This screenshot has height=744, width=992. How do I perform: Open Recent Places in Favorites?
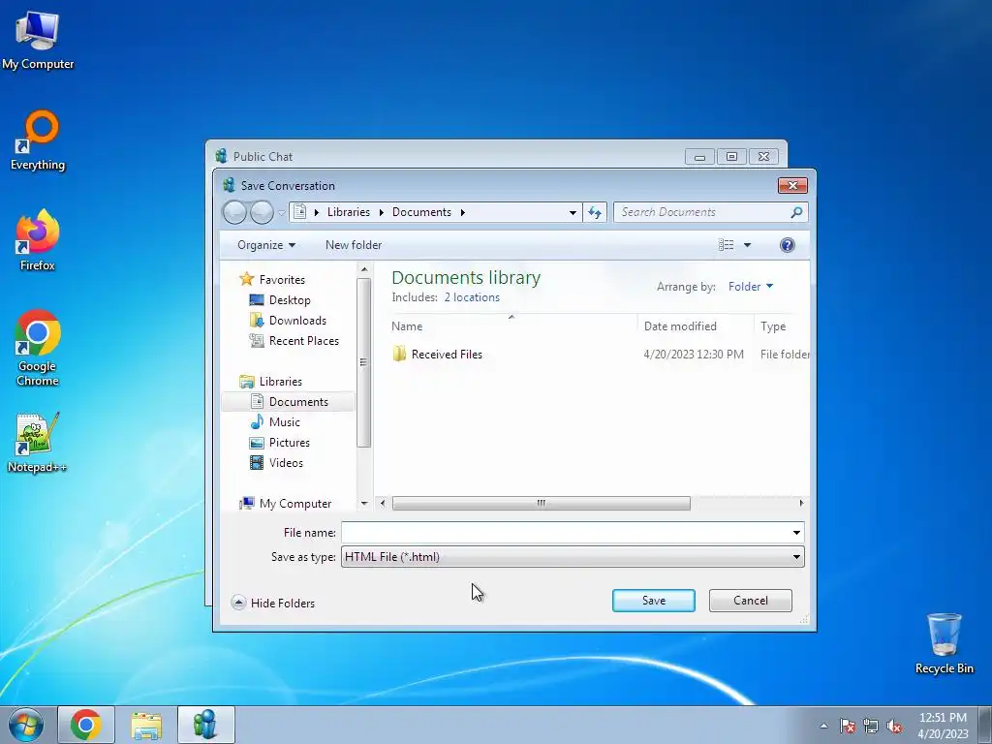coord(303,340)
